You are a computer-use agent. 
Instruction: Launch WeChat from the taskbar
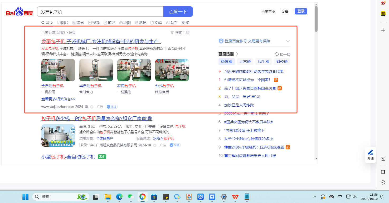(x=131, y=197)
